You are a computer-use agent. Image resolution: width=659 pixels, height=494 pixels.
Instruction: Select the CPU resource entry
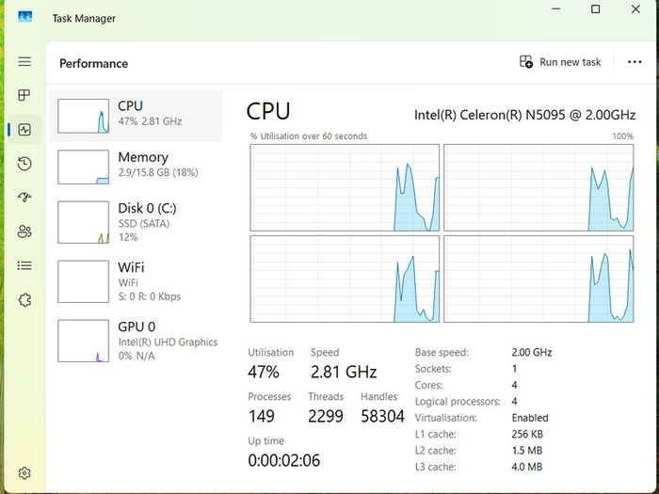(x=136, y=117)
